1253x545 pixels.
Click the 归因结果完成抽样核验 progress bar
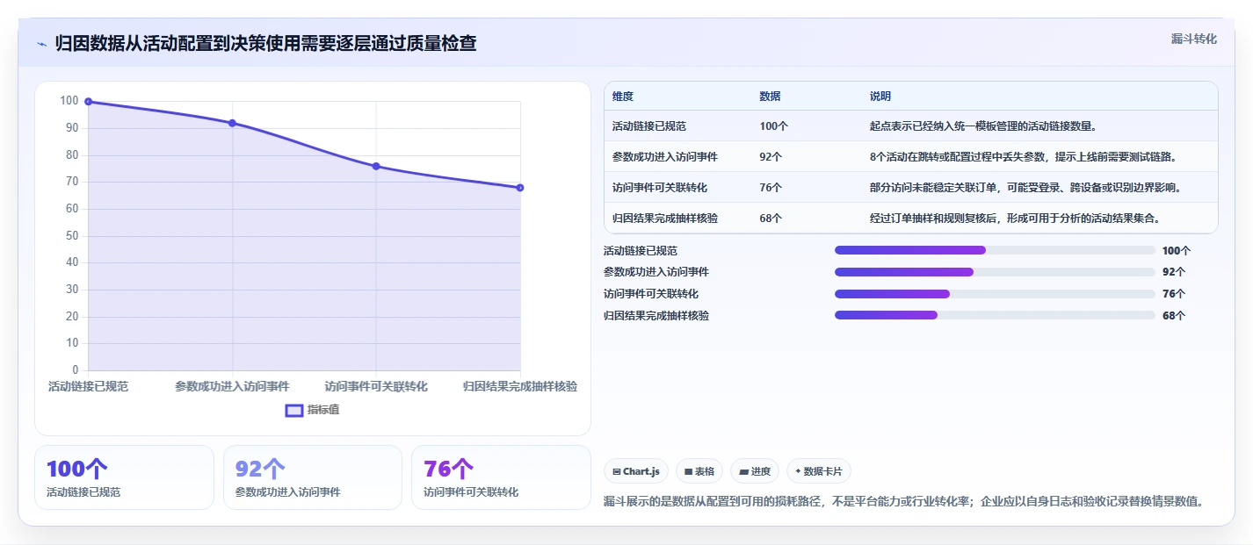[995, 315]
